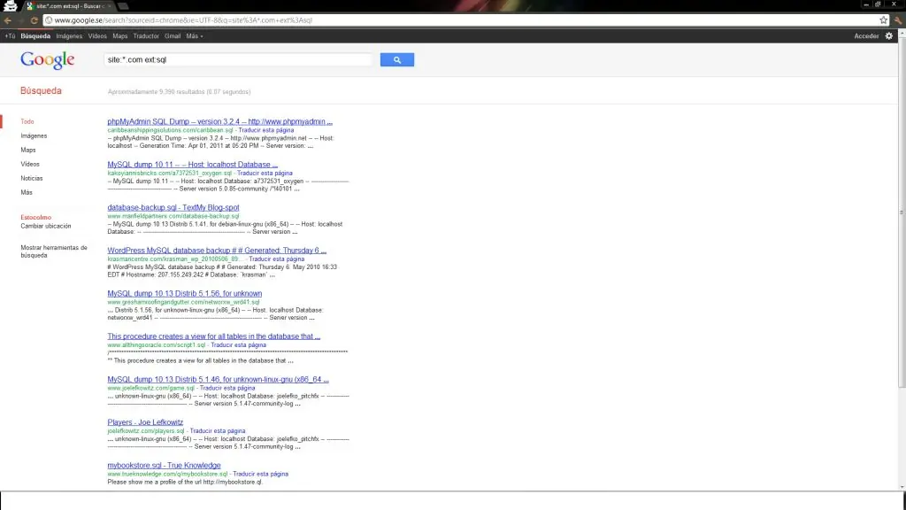Filter results by Noticias in sidebar
This screenshot has height=510, width=906.
[x=32, y=178]
